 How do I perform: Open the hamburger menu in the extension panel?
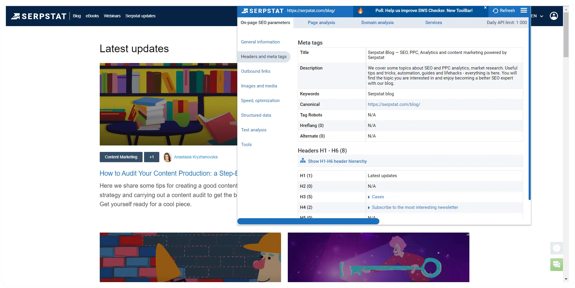(524, 11)
